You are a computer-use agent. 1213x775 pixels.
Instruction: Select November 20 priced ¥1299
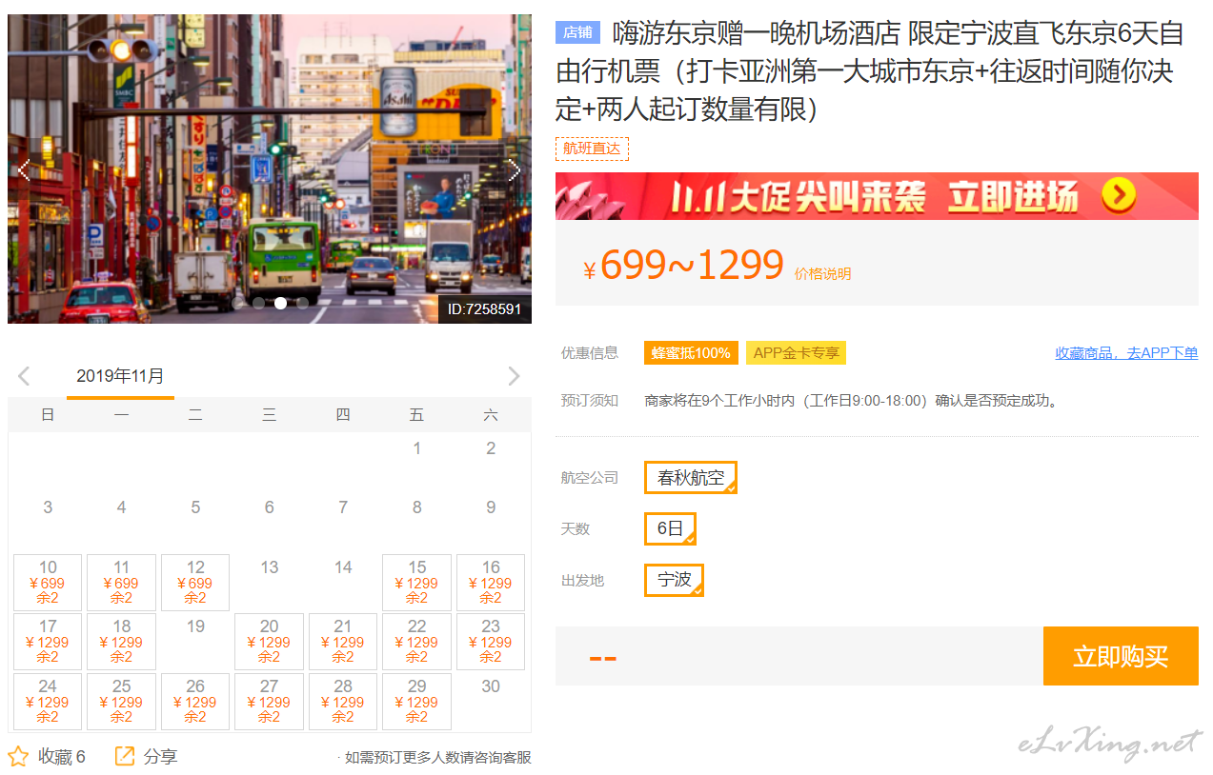pyautogui.click(x=269, y=642)
